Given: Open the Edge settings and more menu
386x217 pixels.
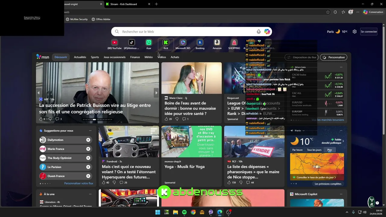Looking at the screenshot, I should click(x=358, y=12).
